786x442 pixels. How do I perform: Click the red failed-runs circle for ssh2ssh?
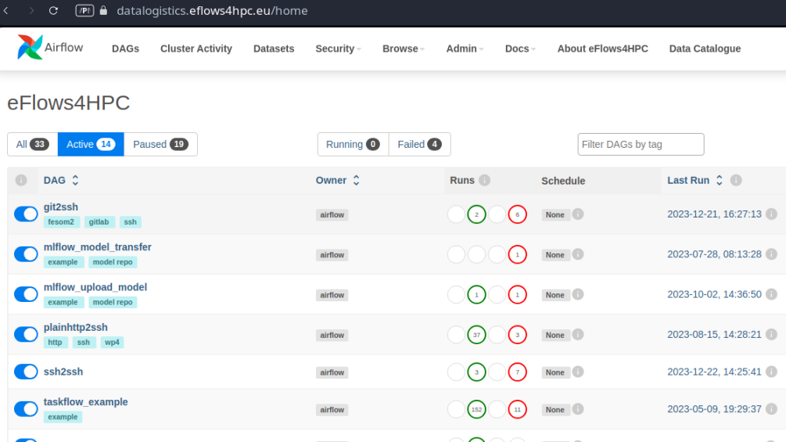[x=517, y=372]
